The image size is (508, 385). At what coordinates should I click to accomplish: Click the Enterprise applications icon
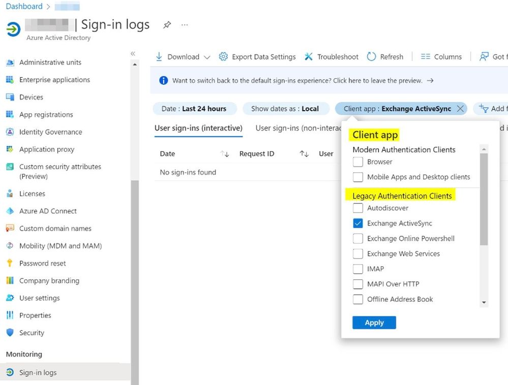click(10, 80)
